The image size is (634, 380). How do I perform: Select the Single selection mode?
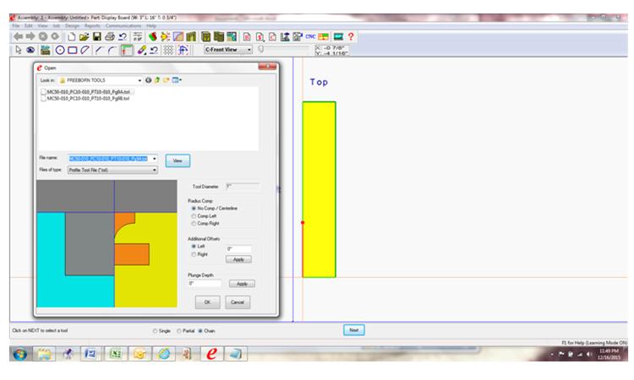tap(154, 330)
